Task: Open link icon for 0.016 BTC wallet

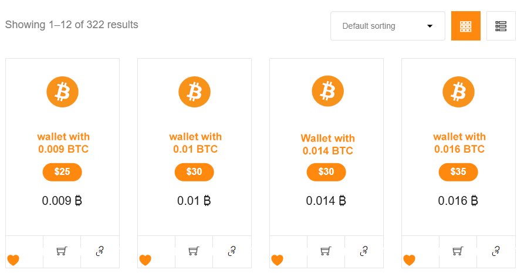Action: [496, 251]
